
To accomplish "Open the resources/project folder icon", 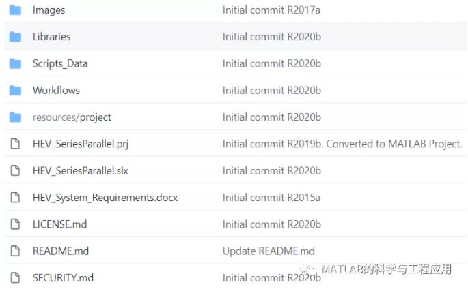I will (15, 117).
